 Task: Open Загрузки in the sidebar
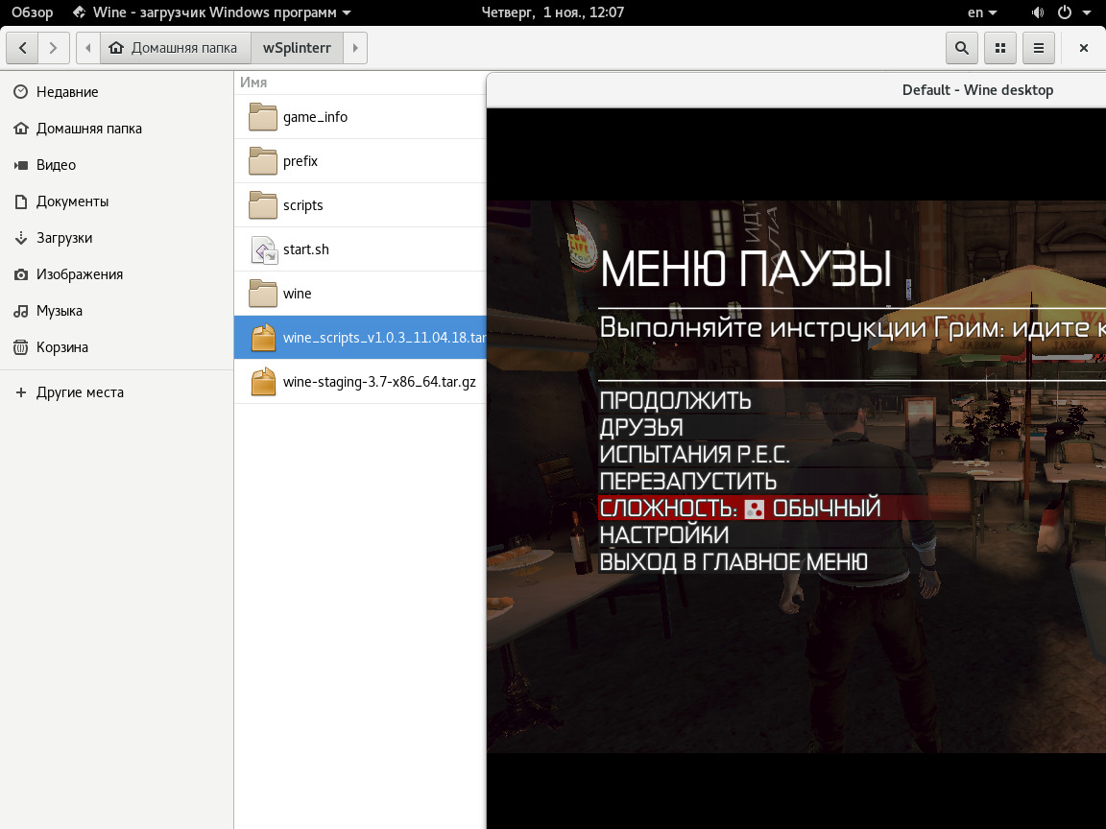116,238
